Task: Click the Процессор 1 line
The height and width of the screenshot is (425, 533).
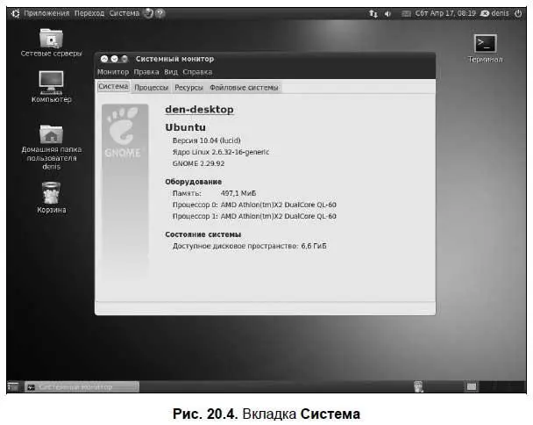Action: tap(254, 216)
